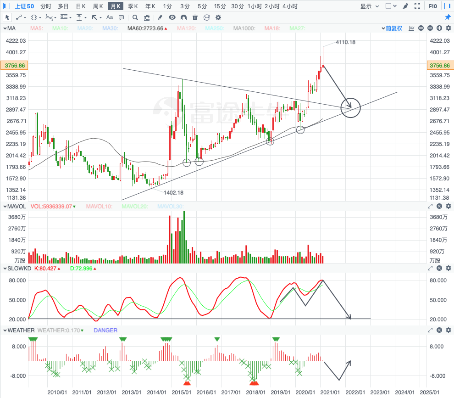Toggle drawings visibility with eye icon
The width and height of the screenshot is (454, 398).
(172, 17)
